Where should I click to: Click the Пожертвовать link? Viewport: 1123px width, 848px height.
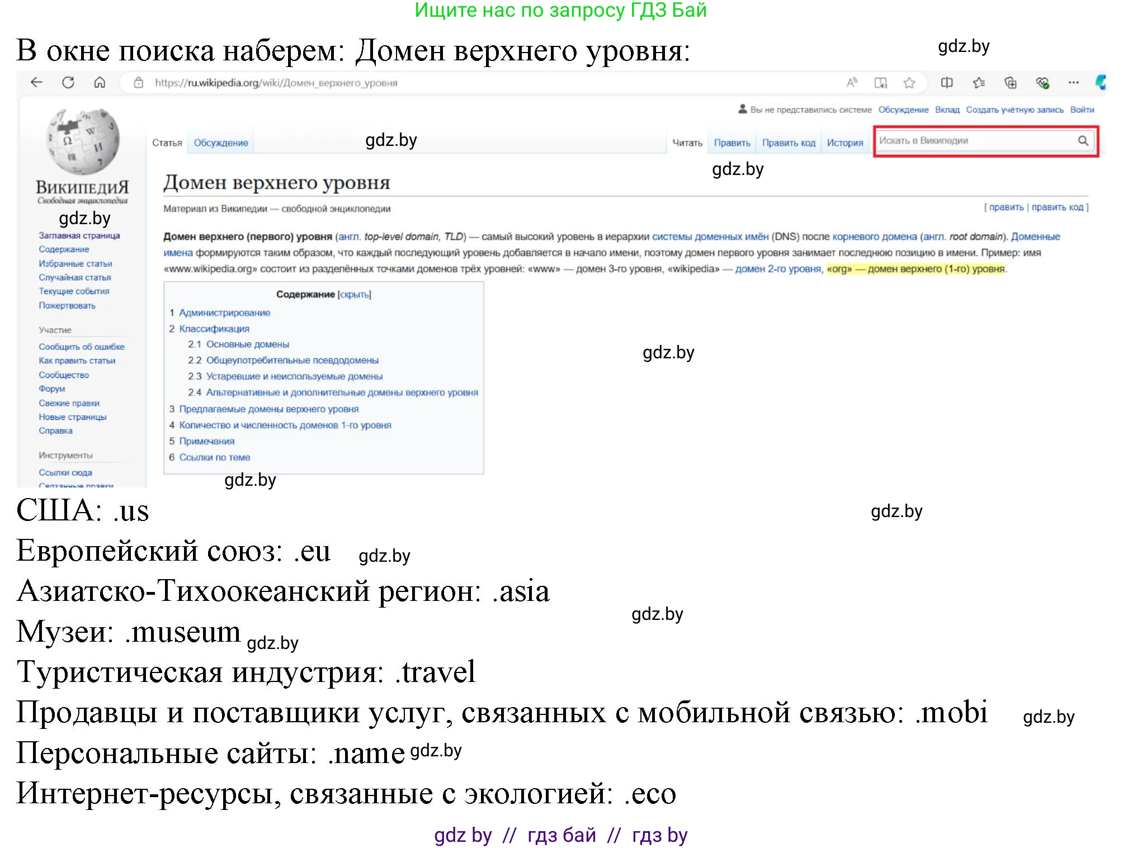(x=67, y=306)
